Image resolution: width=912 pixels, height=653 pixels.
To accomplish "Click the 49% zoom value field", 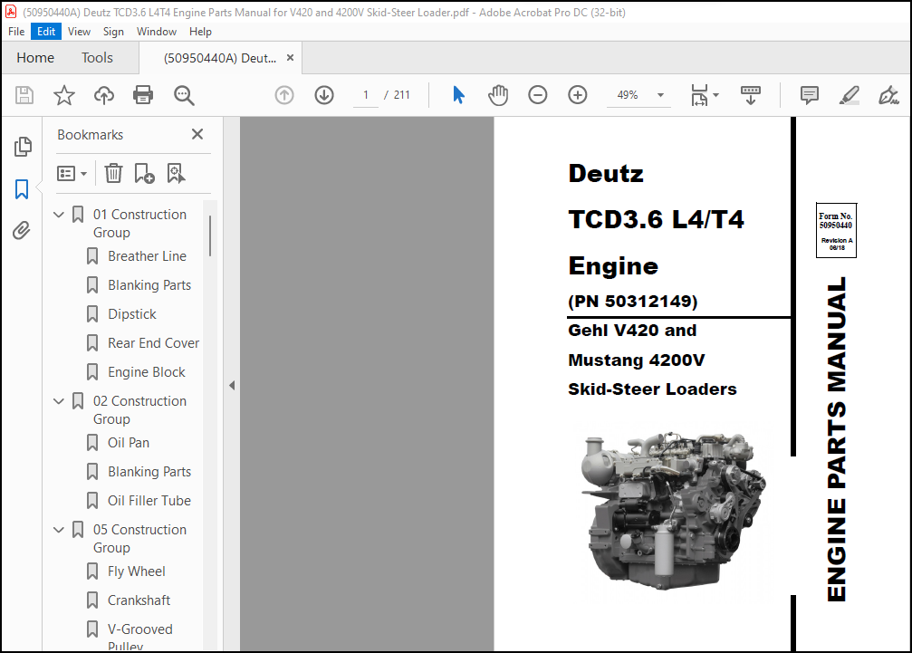I will click(628, 95).
